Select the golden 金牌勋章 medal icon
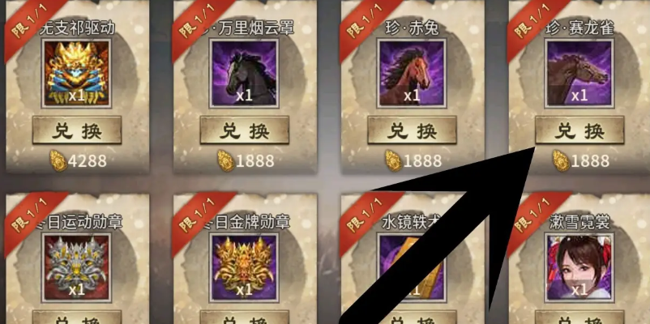 click(x=244, y=267)
